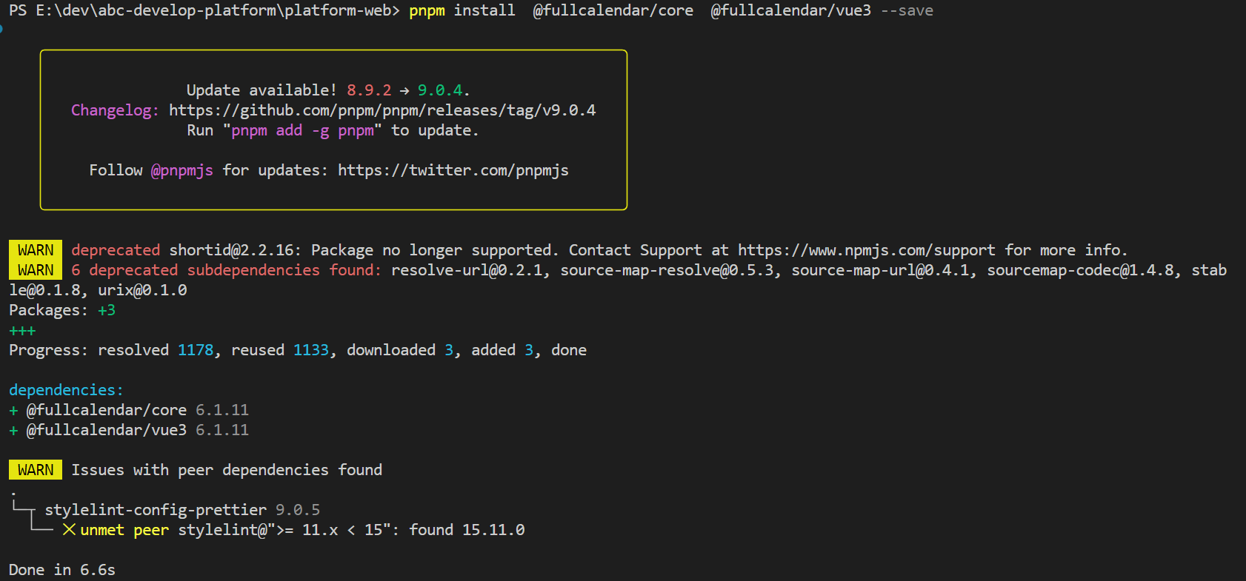Click resolved count 1178
Image resolution: width=1246 pixels, height=581 pixels.
click(x=196, y=350)
